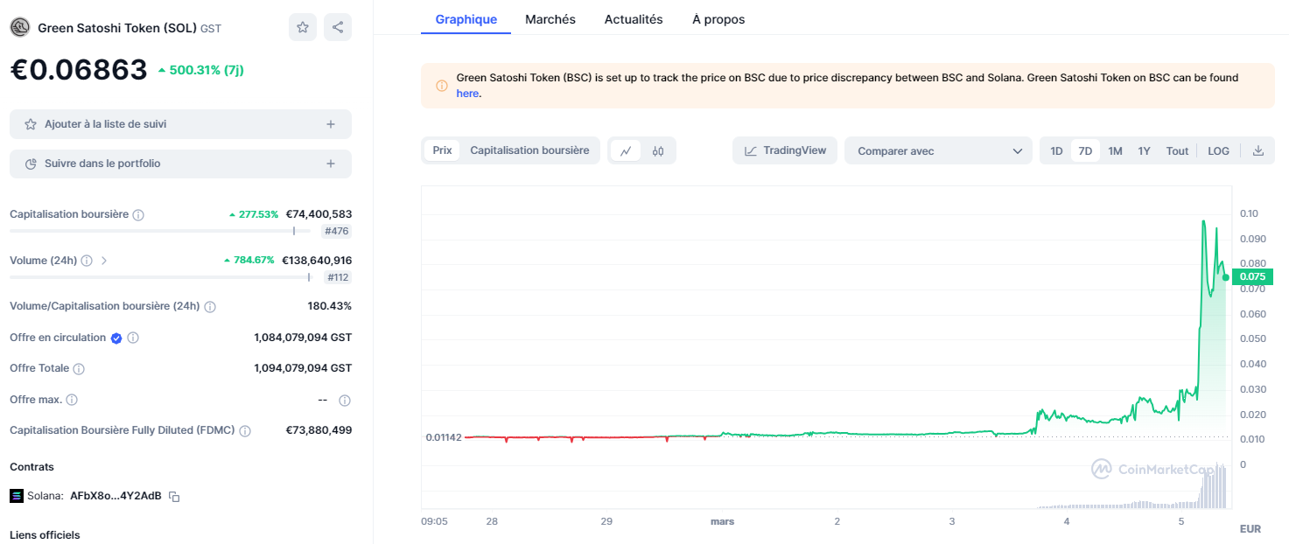Viewport: 1289px width, 544px height.
Task: Switch the chart to candlestick view
Action: [658, 150]
